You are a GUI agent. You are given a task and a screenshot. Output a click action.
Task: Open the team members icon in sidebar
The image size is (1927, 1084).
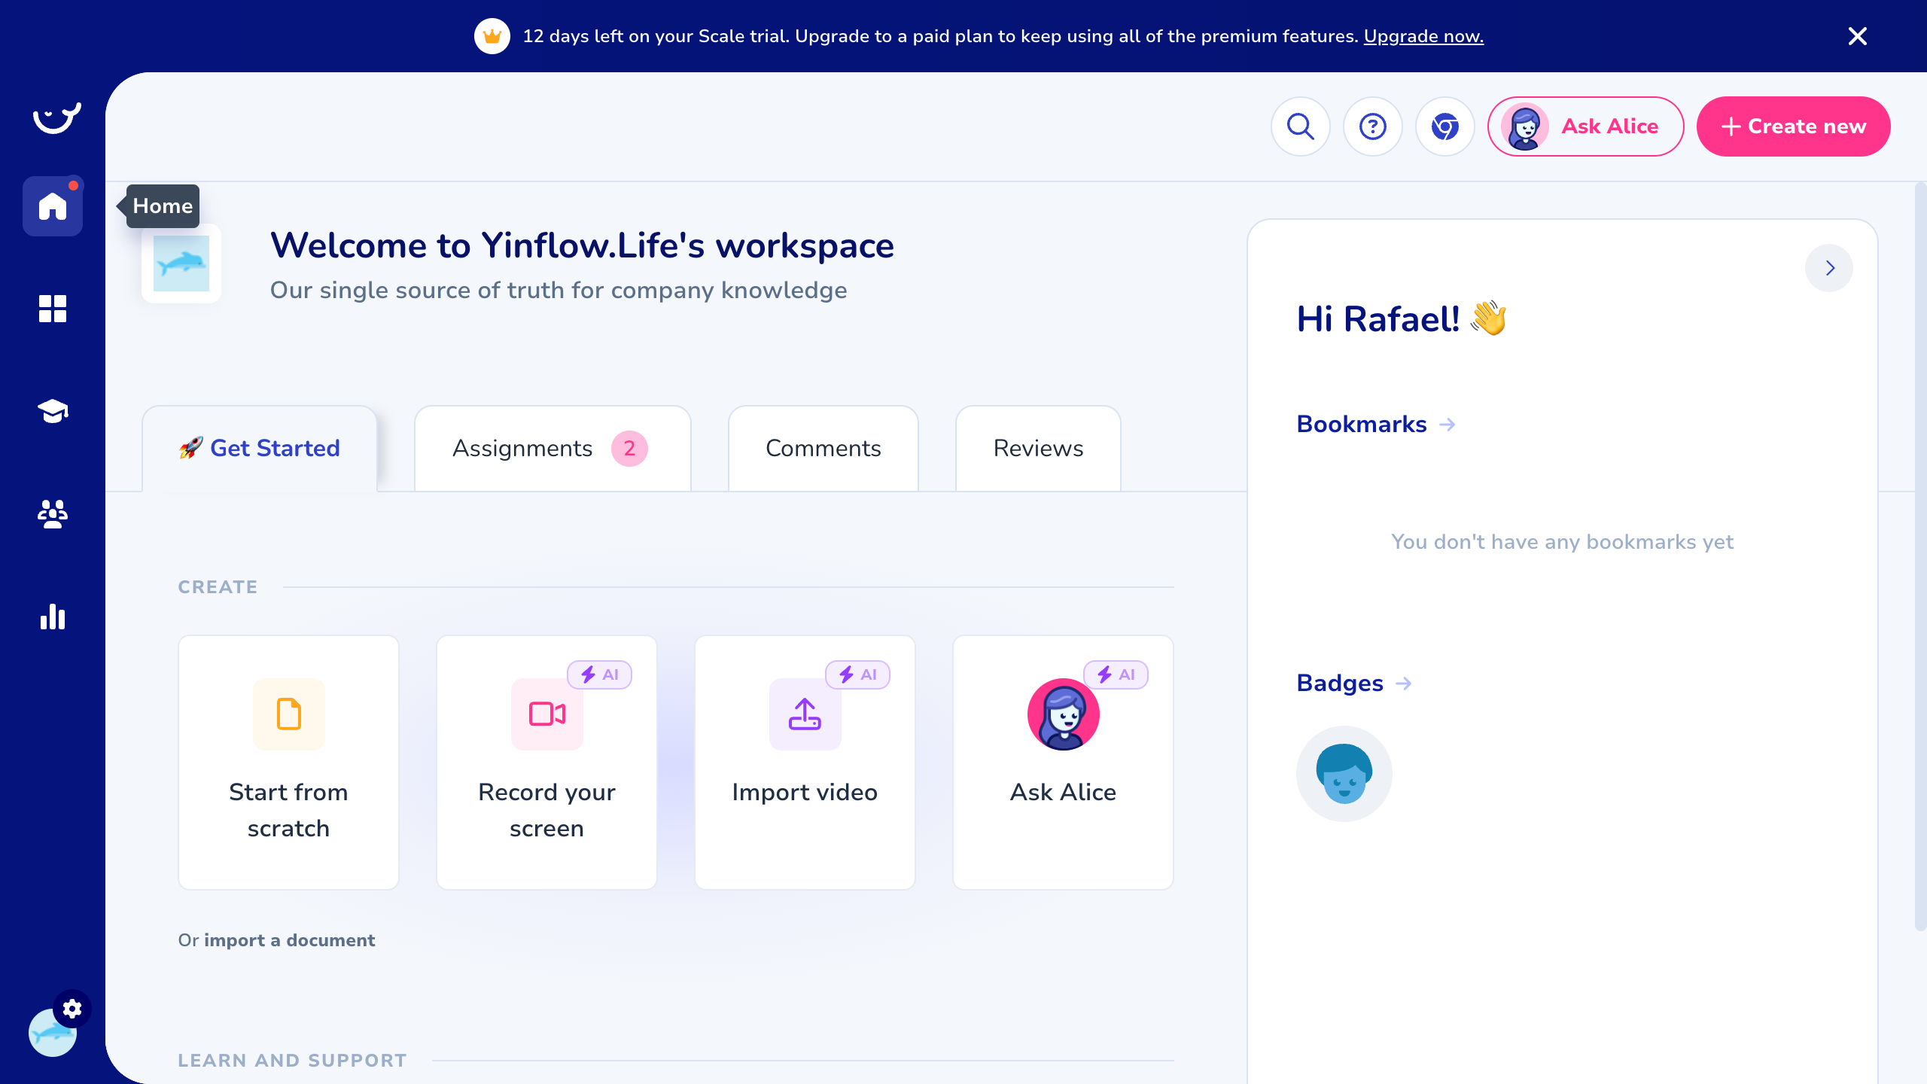[53, 514]
